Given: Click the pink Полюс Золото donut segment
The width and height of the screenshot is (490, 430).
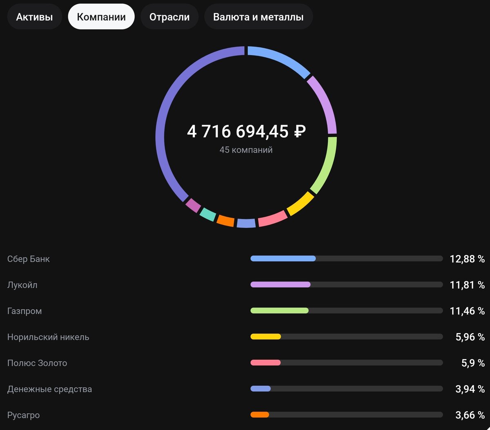Looking at the screenshot, I should tap(273, 219).
